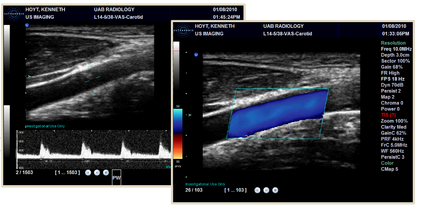Click UAB RADIOLOGY in the front window header
This screenshot has height=205, width=422.
(x=283, y=26)
